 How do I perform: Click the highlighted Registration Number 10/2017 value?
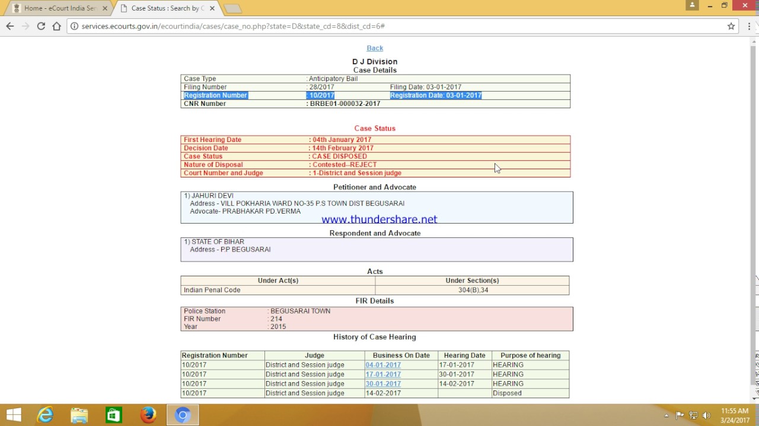point(322,95)
